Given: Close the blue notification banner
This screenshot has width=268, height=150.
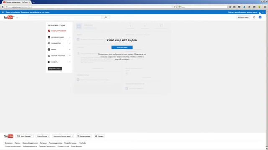Looking at the screenshot, I should [263, 12].
